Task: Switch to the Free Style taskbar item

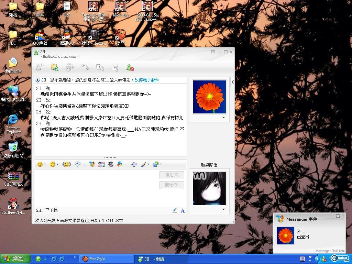Action: tap(107, 259)
